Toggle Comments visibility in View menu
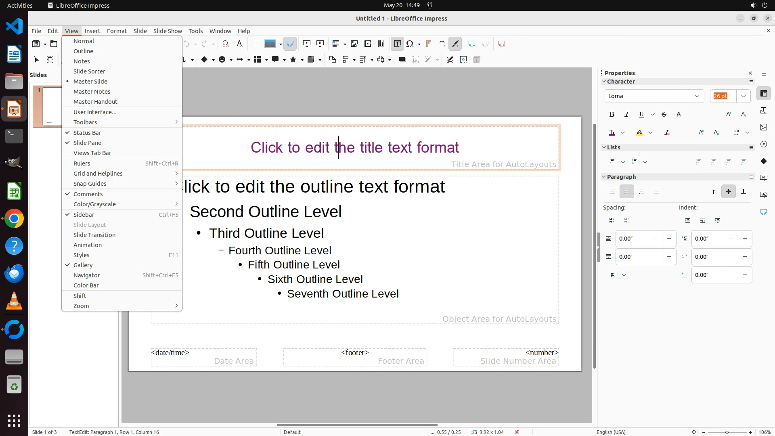The width and height of the screenshot is (775, 436). 88,194
